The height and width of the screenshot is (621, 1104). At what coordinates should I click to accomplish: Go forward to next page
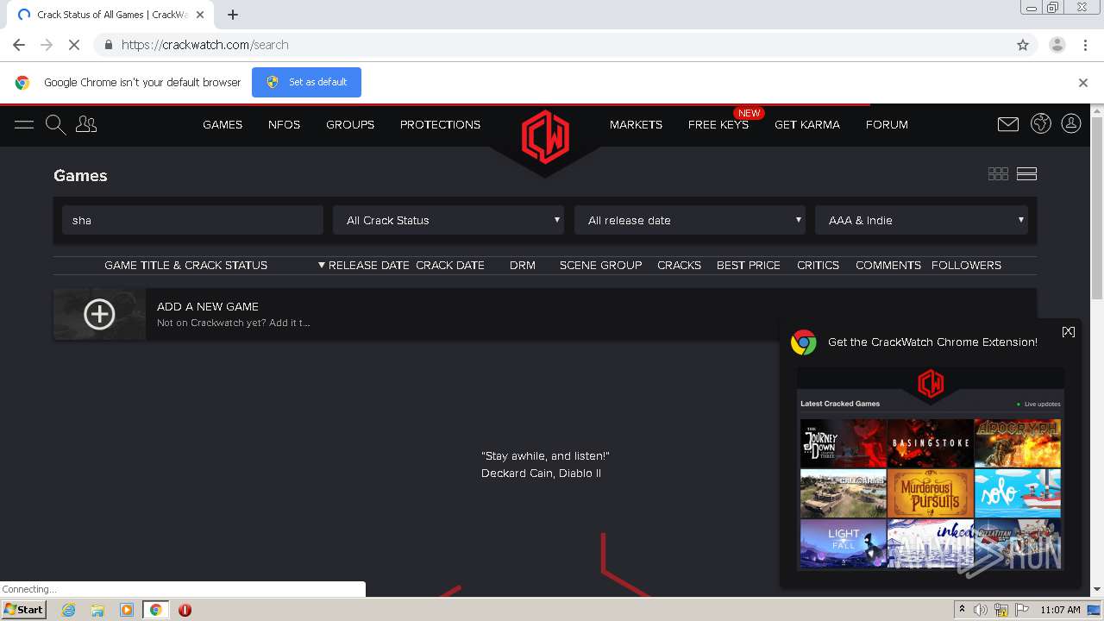point(47,45)
